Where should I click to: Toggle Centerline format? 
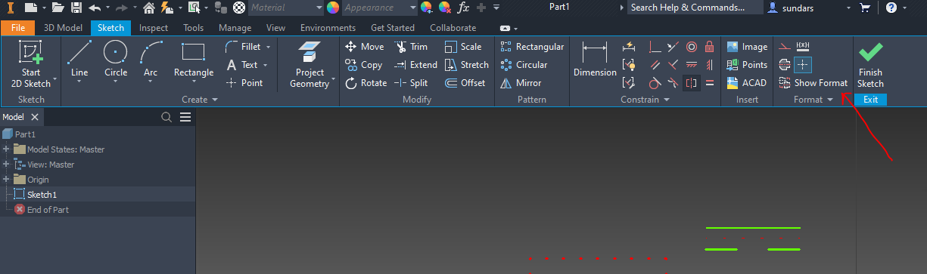tap(785, 65)
